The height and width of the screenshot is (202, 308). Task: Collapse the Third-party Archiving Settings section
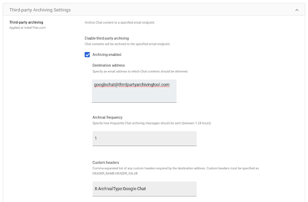click(x=297, y=10)
